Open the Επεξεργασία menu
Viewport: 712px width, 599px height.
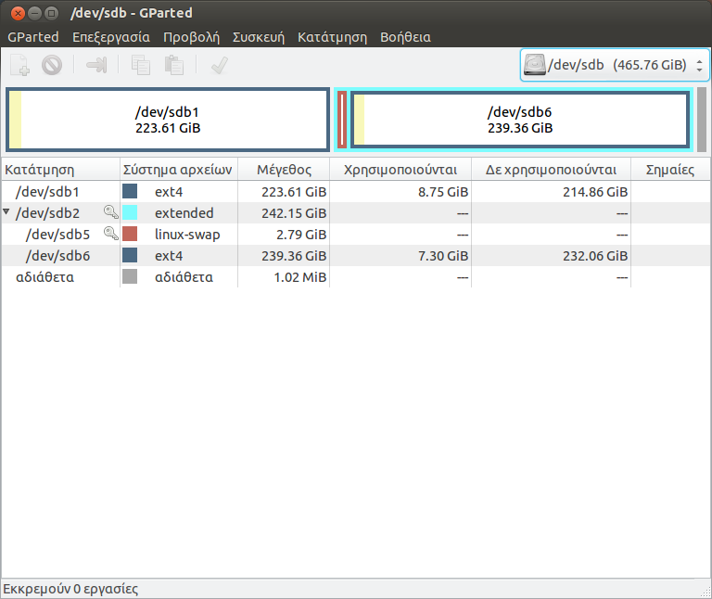pos(111,37)
